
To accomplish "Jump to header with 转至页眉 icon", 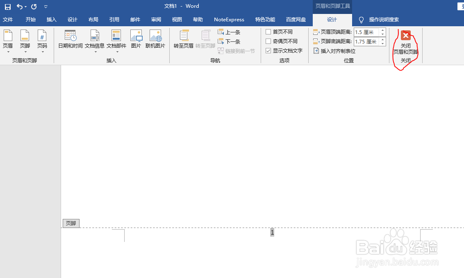I will (x=183, y=39).
